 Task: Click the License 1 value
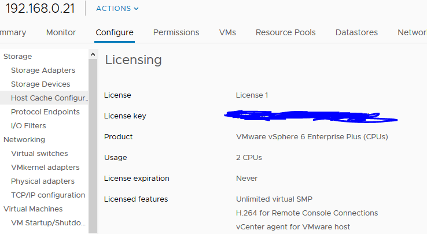click(x=252, y=95)
